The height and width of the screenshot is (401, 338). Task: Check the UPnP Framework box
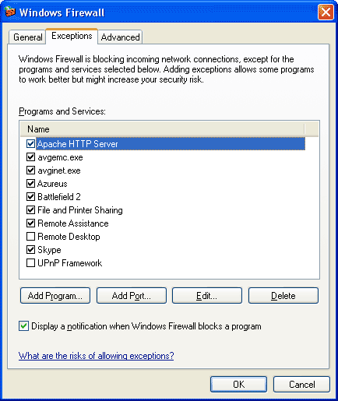(30, 263)
